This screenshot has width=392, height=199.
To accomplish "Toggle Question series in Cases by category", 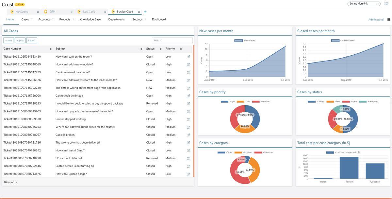I will click(x=263, y=152).
